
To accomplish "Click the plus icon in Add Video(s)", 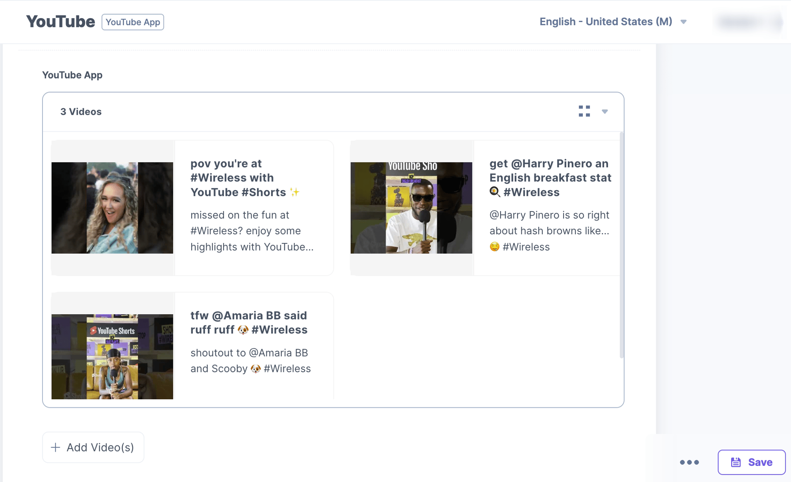I will [56, 447].
